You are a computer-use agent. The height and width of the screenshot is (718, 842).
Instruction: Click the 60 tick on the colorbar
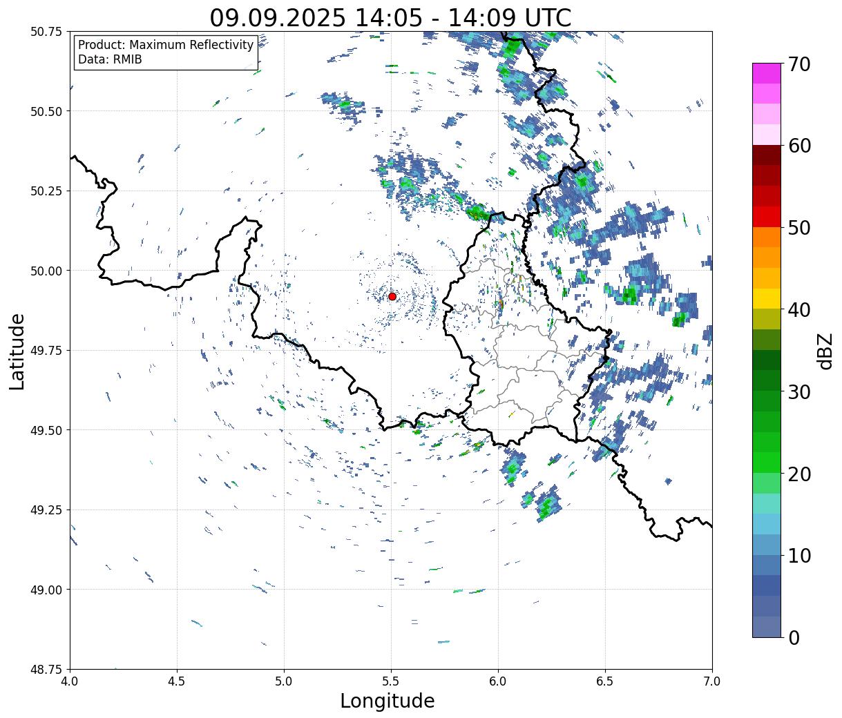(x=799, y=146)
